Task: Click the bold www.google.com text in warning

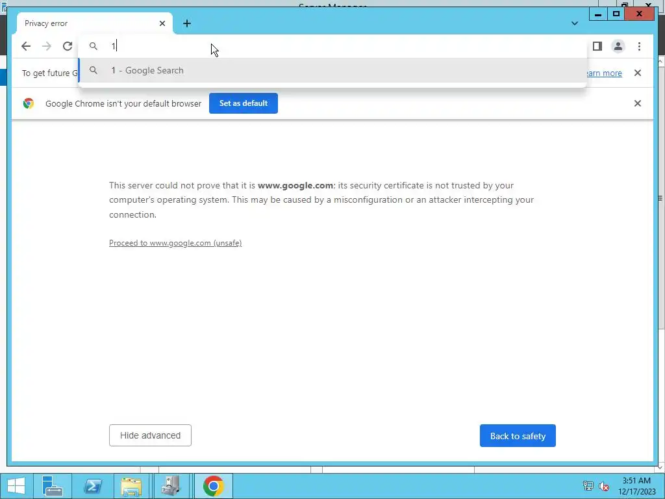Action: [x=295, y=185]
